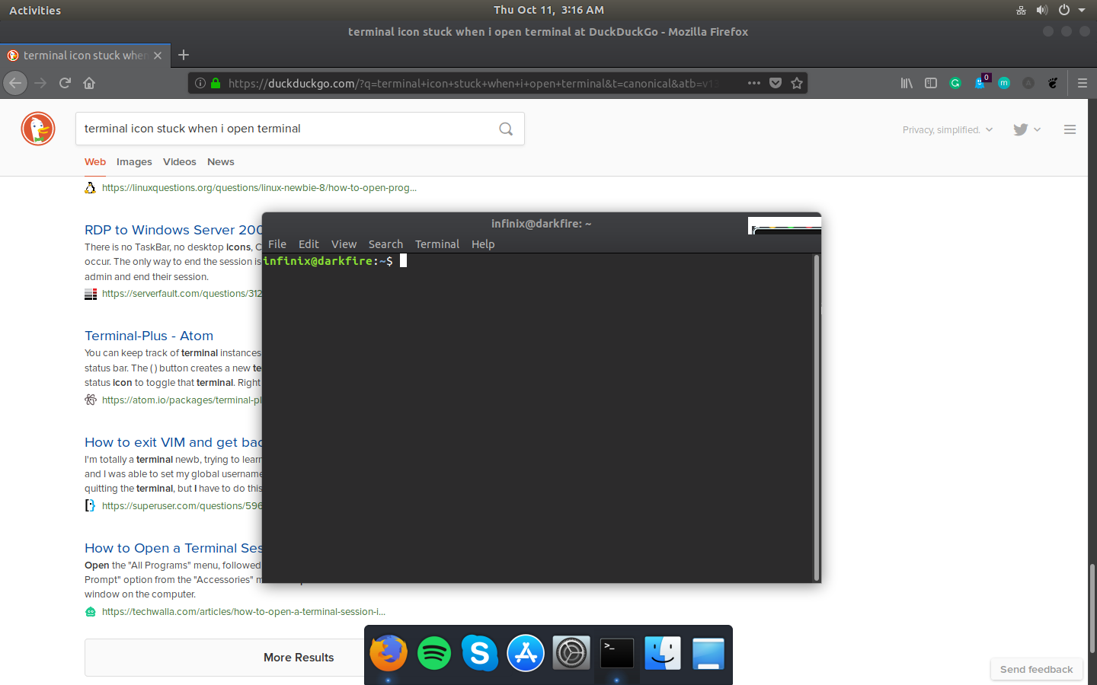Launch Spotify from the dock
Viewport: 1097px width, 685px height.
tap(434, 653)
